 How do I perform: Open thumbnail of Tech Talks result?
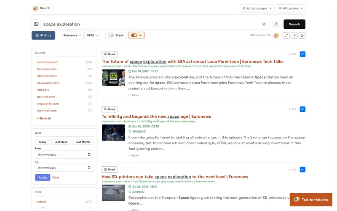[113, 78]
